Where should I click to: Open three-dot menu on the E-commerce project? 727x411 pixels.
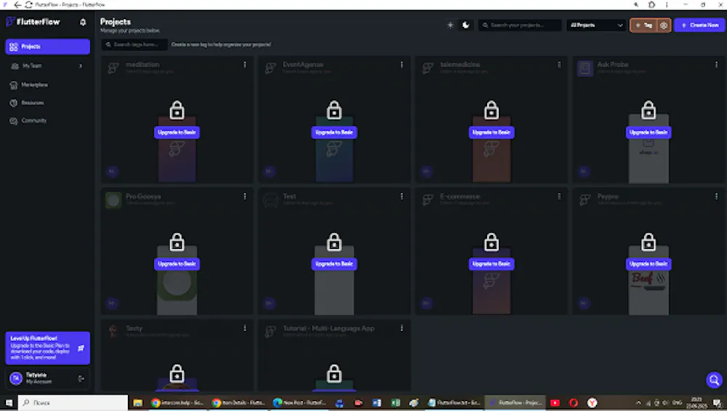[x=559, y=196]
